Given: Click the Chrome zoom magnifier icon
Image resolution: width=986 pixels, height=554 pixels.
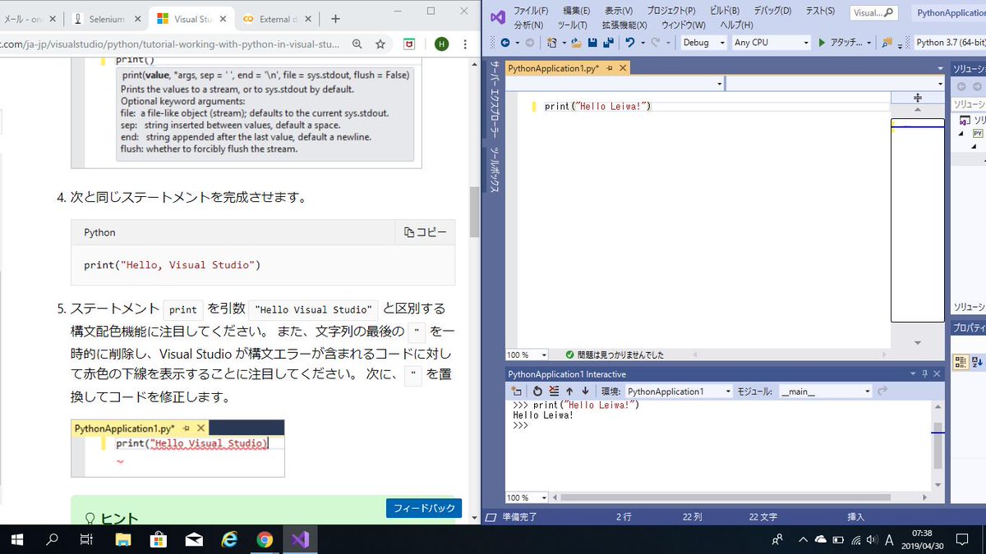Looking at the screenshot, I should pos(357,43).
